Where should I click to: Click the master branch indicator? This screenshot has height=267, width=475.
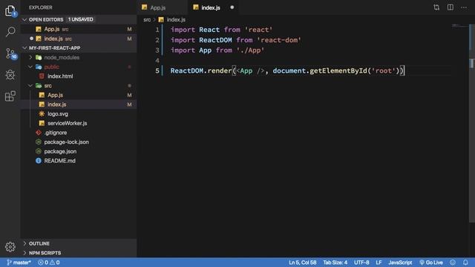(19, 263)
